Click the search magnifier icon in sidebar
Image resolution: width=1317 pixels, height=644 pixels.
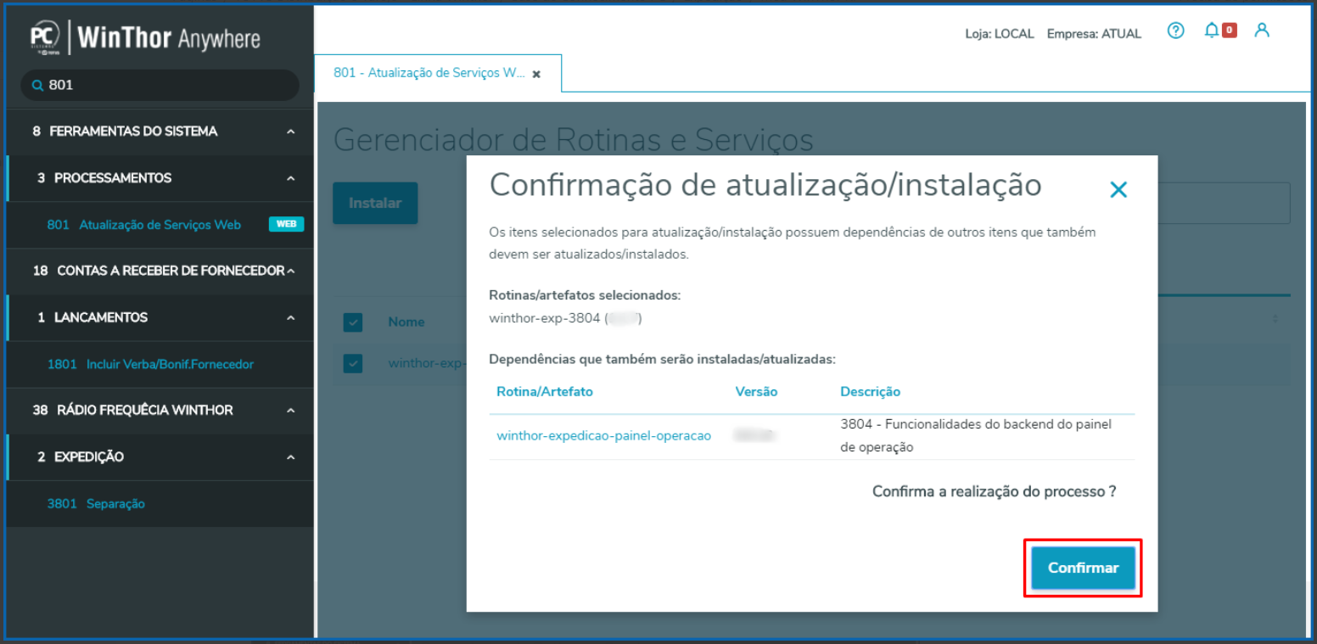click(x=37, y=86)
